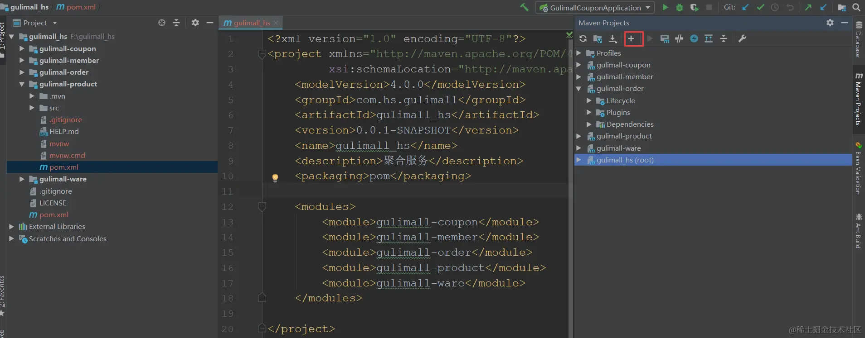This screenshot has width=865, height=338.
Task: Open the Database side tool tab
Action: pos(858,39)
